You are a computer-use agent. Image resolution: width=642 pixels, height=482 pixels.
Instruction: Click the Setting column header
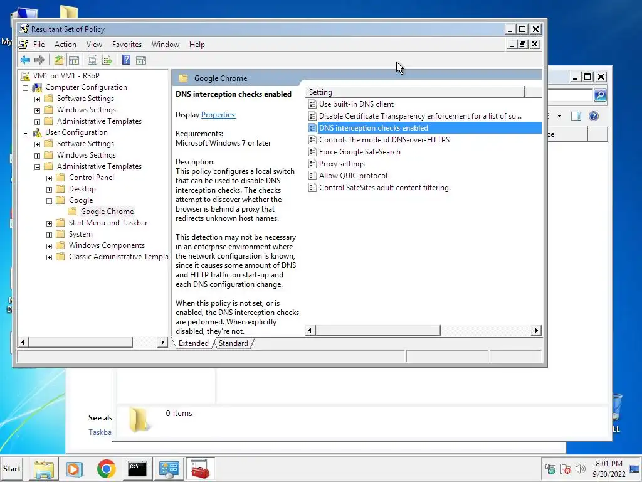[x=415, y=92]
